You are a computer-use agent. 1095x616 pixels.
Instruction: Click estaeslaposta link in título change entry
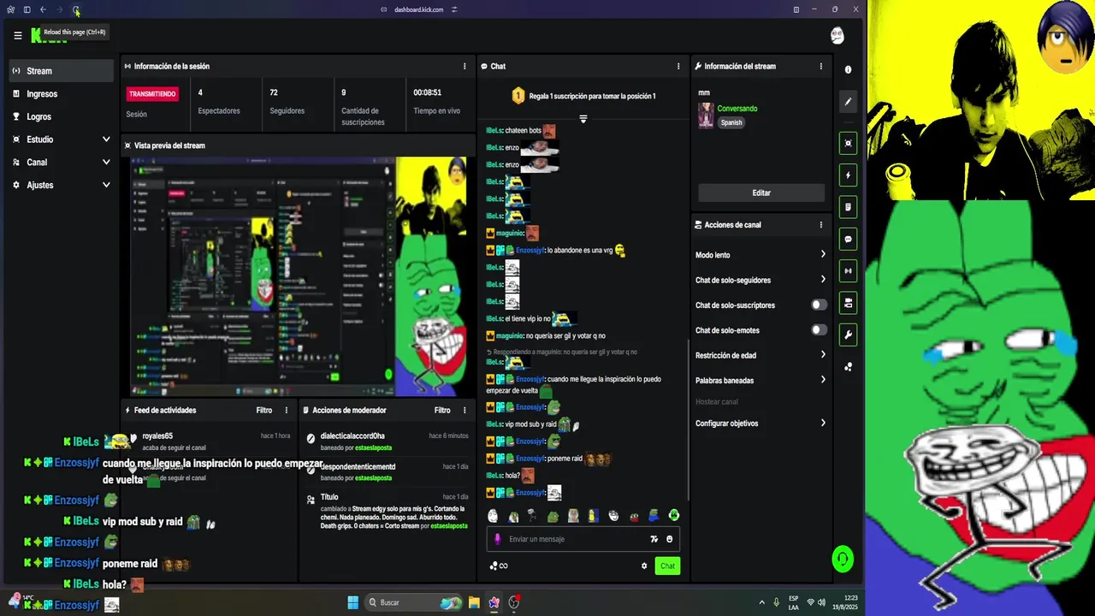449,526
